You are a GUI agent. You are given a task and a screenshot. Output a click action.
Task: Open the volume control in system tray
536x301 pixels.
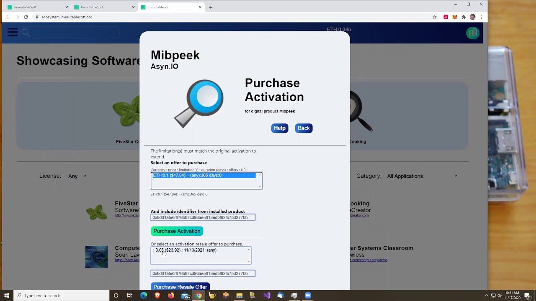500,296
